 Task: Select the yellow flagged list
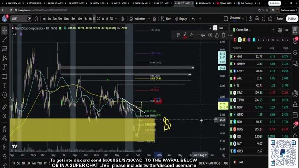pyautogui.click(x=244, y=40)
